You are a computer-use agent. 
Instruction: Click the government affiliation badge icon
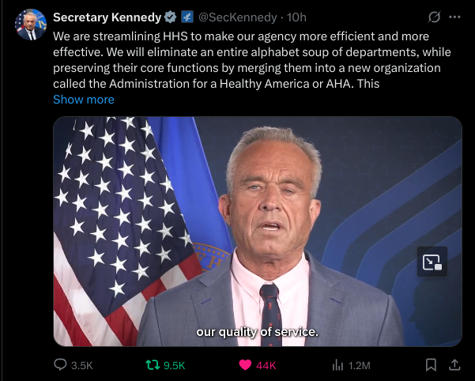coord(187,17)
